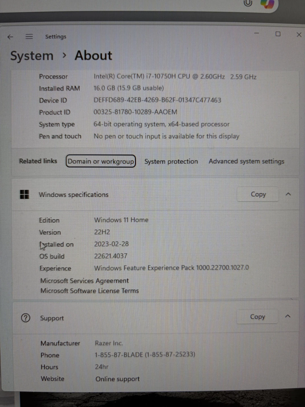Minimize the Settings window
This screenshot has width=305, height=407.
point(256,34)
